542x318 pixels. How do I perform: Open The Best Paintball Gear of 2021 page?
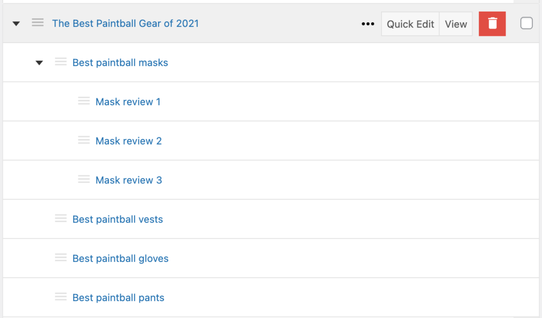[125, 24]
